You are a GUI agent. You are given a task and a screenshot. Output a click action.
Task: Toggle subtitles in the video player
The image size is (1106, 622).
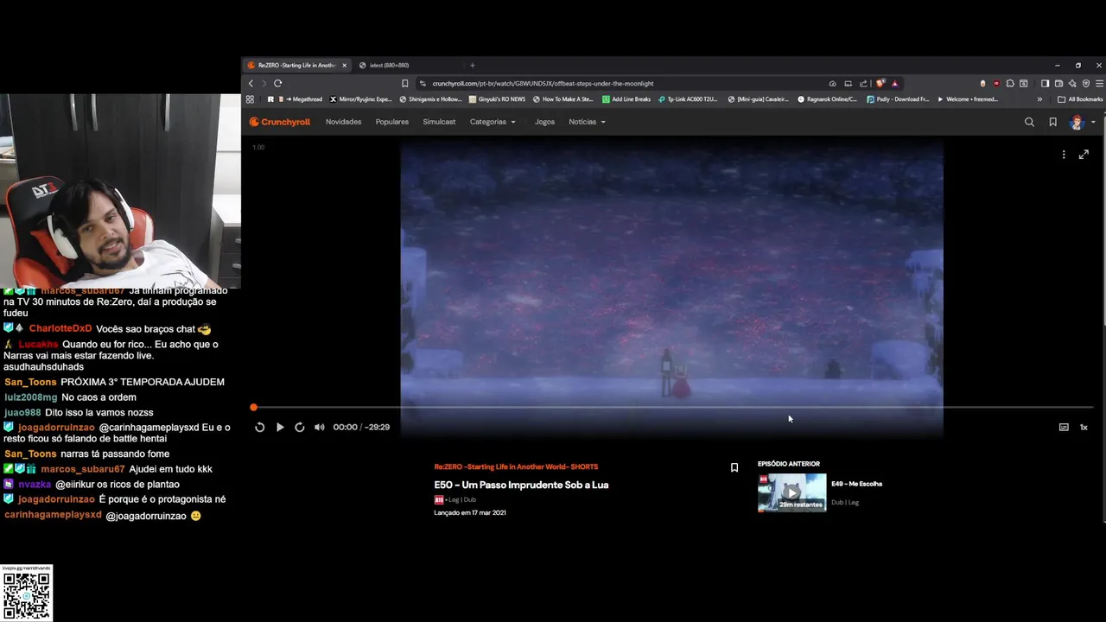click(1064, 427)
